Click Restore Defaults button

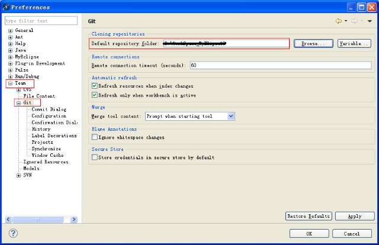[309, 216]
